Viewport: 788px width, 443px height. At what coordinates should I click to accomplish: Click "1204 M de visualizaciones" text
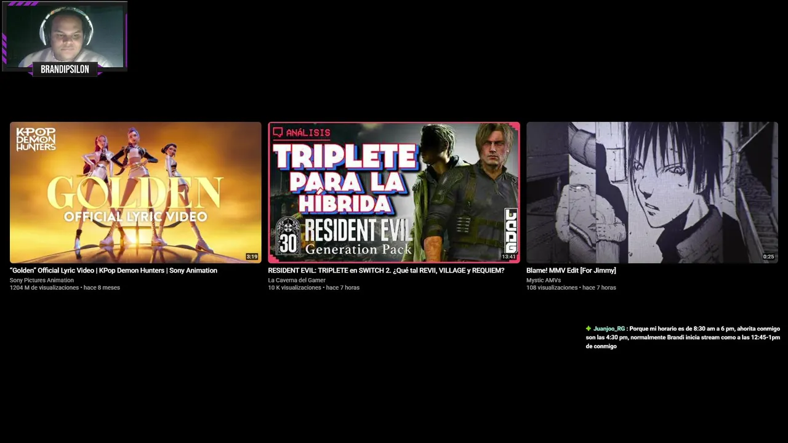click(x=44, y=287)
